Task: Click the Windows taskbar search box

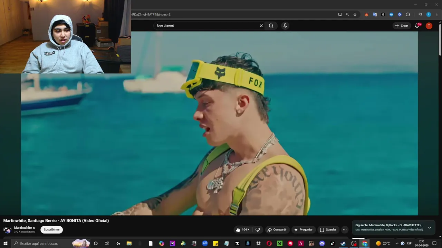Action: [51, 244]
